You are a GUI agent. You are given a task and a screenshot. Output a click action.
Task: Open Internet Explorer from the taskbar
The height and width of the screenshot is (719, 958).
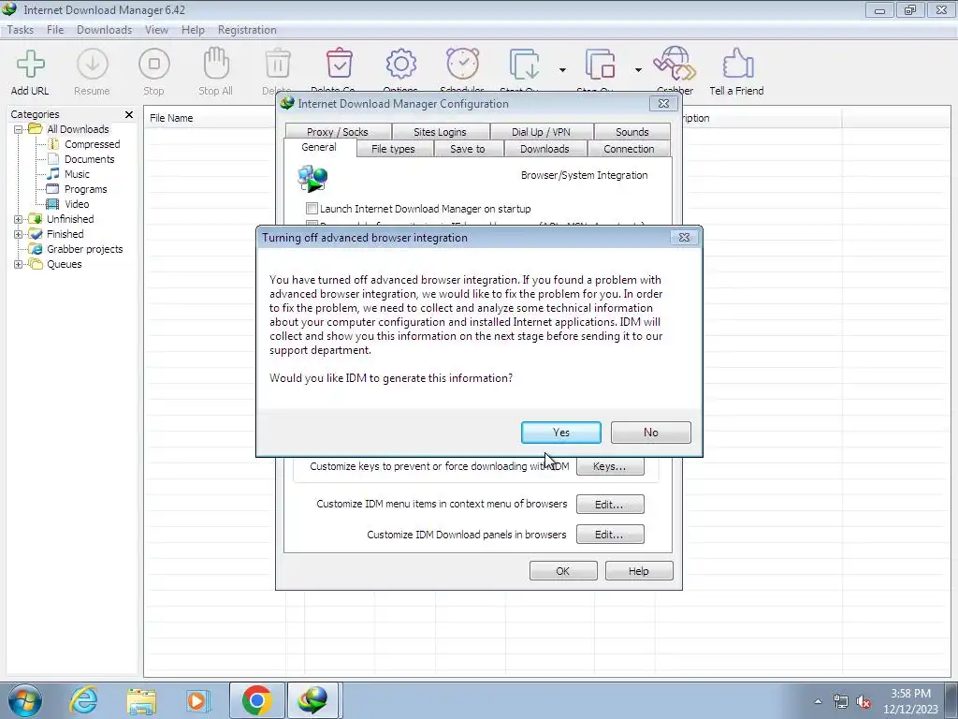[x=83, y=700]
